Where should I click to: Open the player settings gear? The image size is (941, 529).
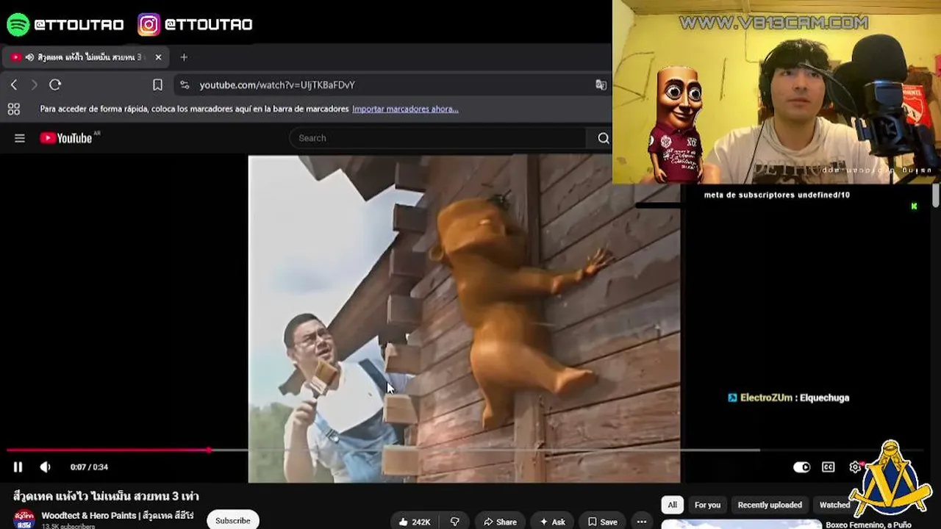pyautogui.click(x=855, y=467)
